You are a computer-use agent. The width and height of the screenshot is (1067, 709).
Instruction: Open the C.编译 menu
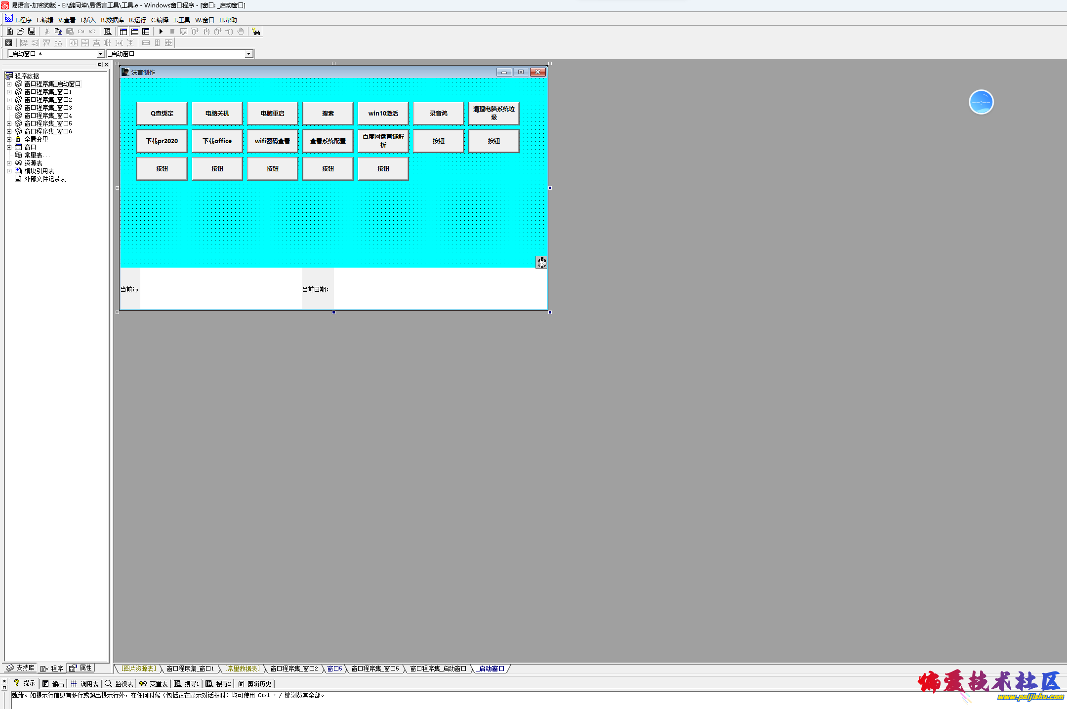click(160, 20)
